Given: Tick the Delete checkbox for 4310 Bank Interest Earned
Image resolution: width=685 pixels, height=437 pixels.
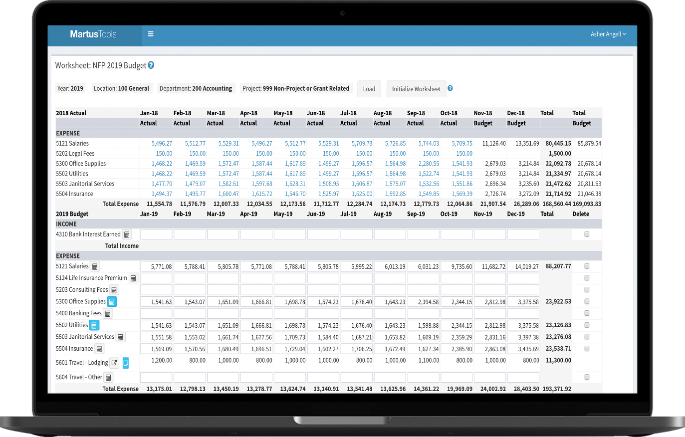Looking at the screenshot, I should coord(587,234).
